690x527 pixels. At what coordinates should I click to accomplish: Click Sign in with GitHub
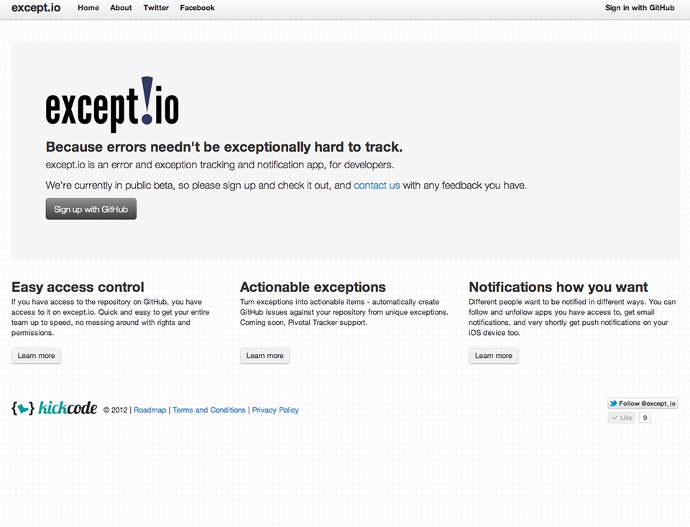click(640, 8)
